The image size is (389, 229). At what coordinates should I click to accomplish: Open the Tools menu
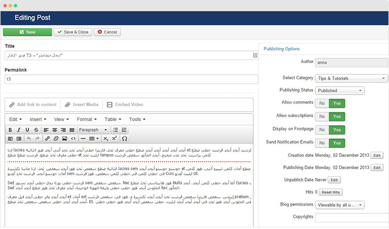tap(137, 120)
